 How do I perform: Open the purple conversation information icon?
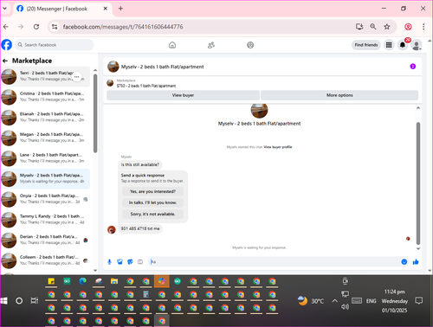point(413,67)
